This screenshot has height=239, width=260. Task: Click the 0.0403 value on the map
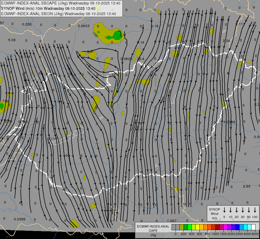[84, 26]
